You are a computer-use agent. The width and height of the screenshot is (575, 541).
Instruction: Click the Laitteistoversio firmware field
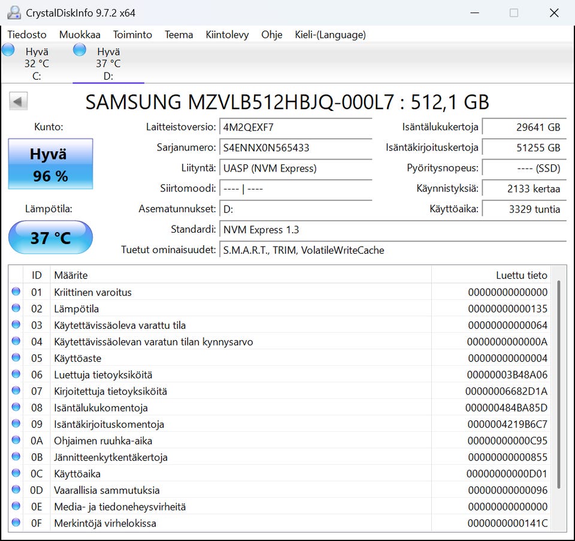point(295,127)
